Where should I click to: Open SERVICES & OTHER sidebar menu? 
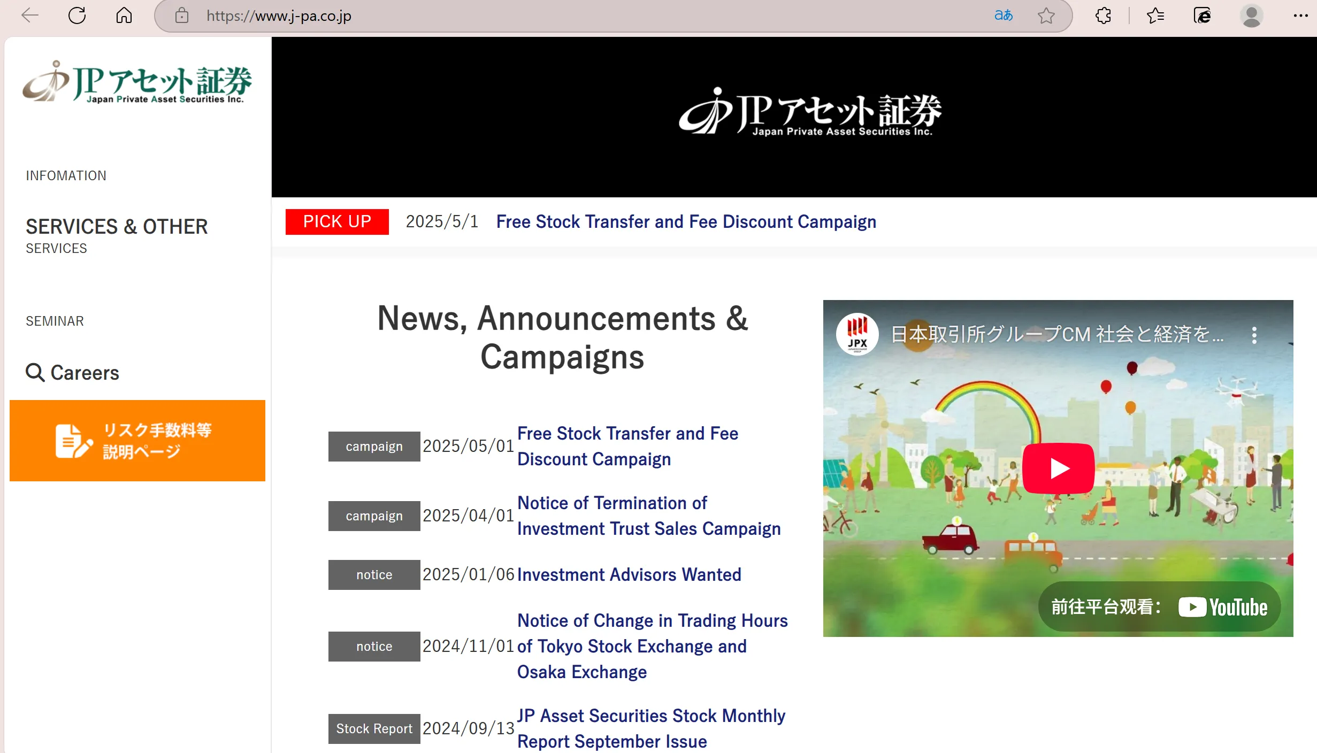(117, 227)
